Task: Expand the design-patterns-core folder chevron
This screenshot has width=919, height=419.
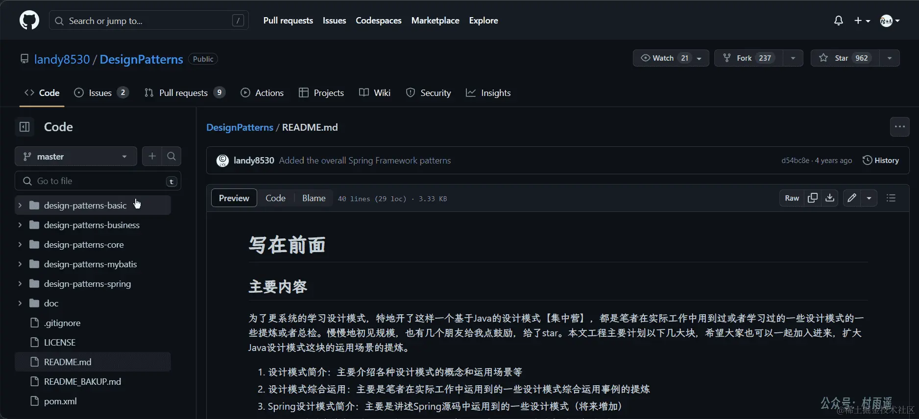Action: (x=20, y=244)
